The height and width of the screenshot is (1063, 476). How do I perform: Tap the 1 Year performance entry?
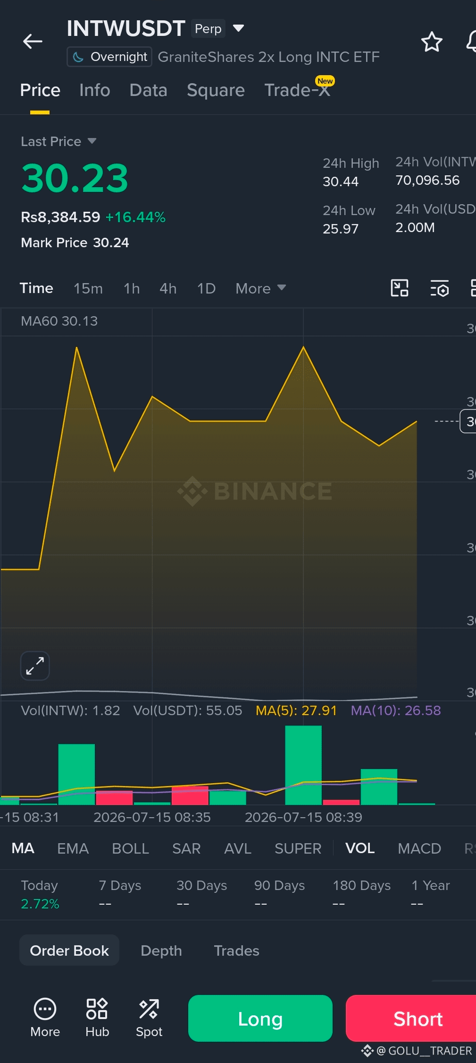pyautogui.click(x=430, y=894)
